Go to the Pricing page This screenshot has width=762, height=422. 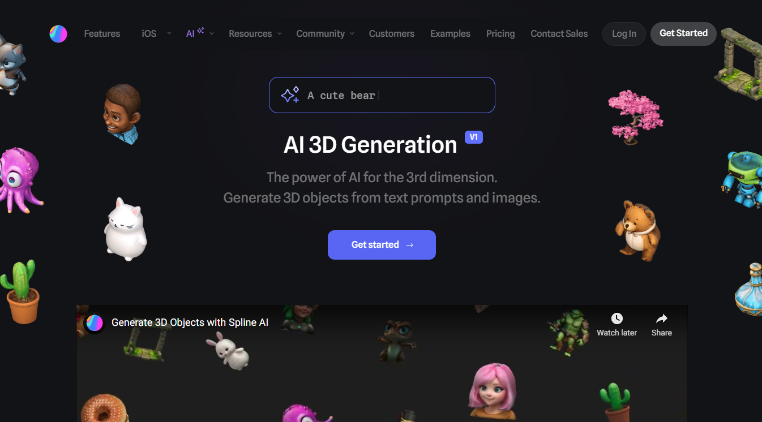click(x=500, y=33)
